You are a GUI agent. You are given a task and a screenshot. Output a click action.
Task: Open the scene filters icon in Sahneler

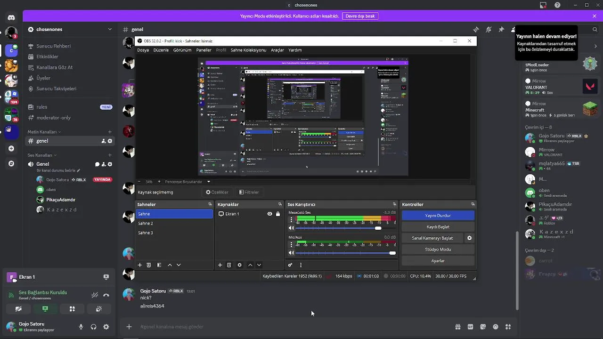pos(159,265)
